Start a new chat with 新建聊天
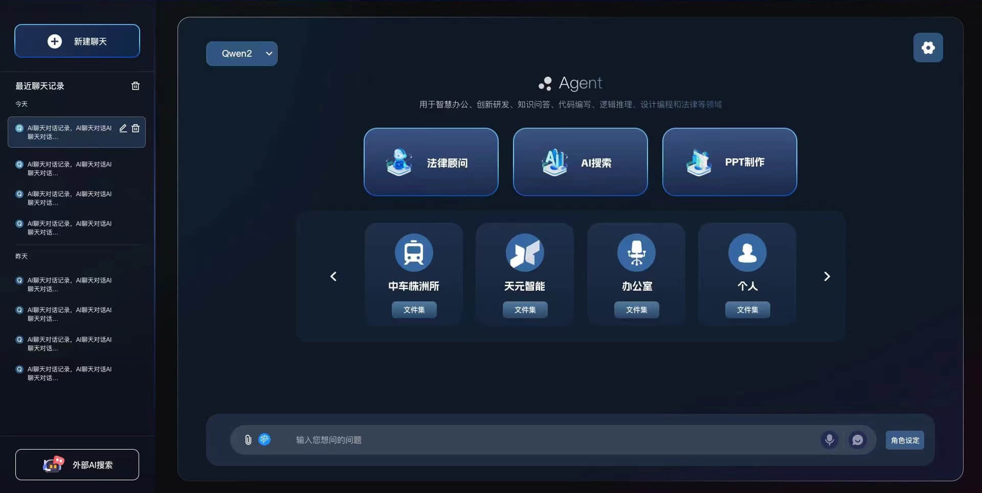 77,41
